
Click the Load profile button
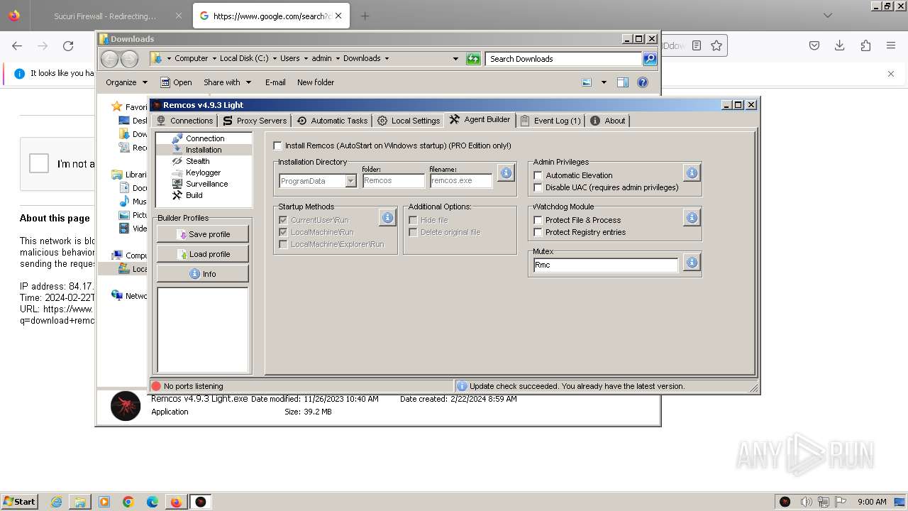[x=203, y=254]
